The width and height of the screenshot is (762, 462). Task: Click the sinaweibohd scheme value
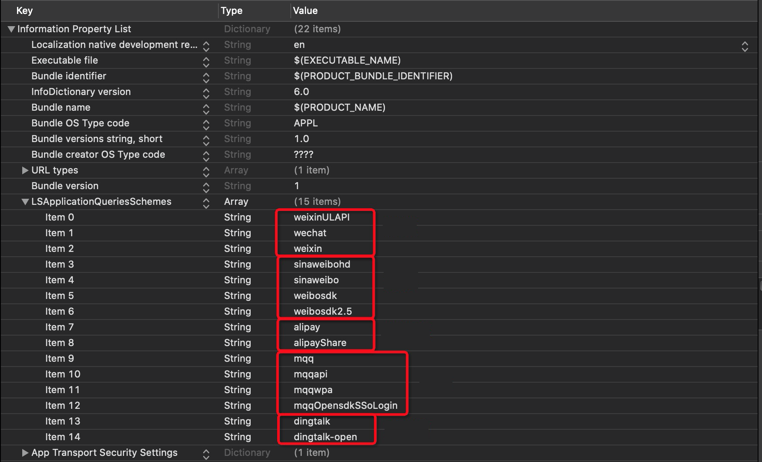pos(322,265)
